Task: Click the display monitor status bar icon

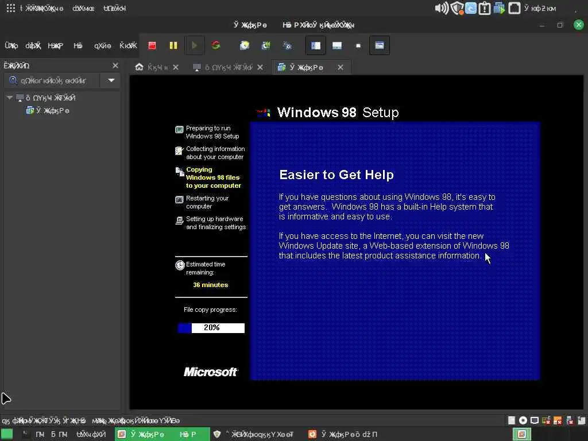Action: [535, 420]
